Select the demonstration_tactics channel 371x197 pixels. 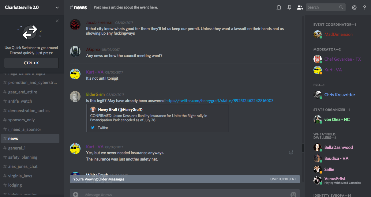29,111
